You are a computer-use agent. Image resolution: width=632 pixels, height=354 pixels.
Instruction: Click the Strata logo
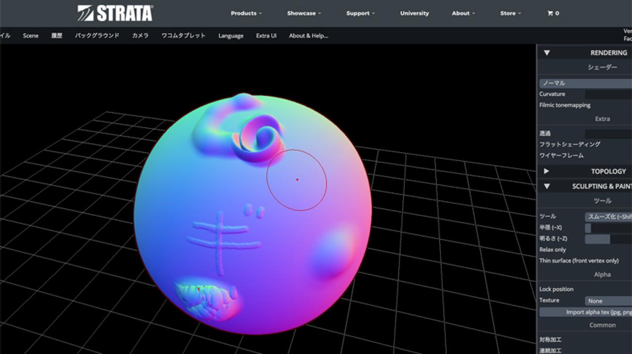[115, 13]
